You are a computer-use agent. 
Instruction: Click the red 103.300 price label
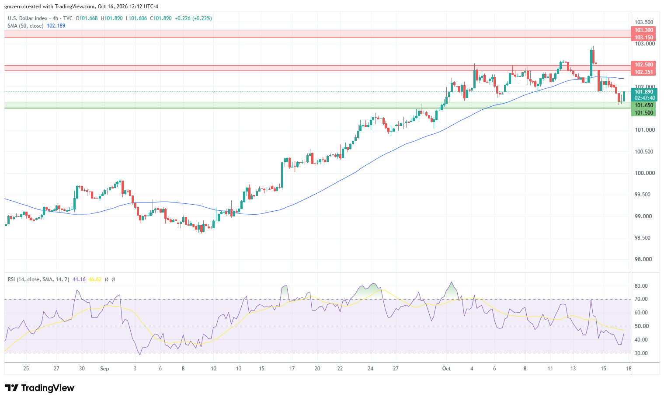[x=644, y=30]
